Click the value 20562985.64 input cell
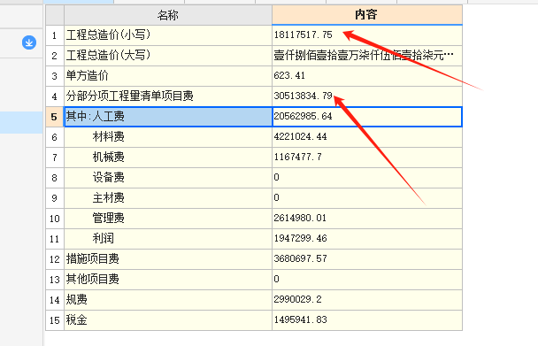Image resolution: width=538 pixels, height=346 pixels. 367,117
